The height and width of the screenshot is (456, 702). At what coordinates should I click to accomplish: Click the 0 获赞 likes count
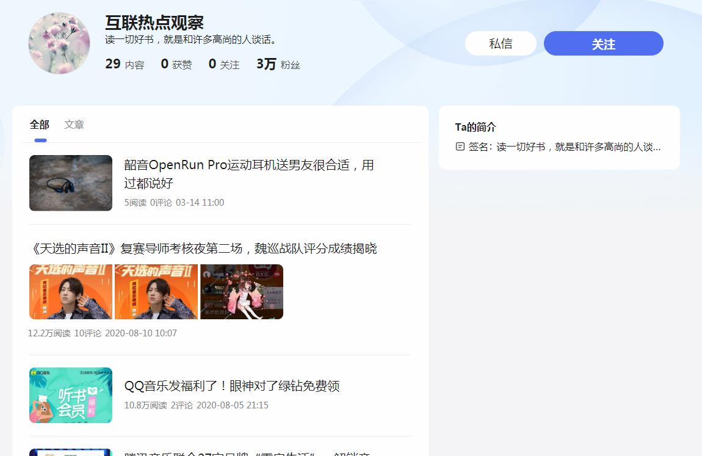click(176, 64)
